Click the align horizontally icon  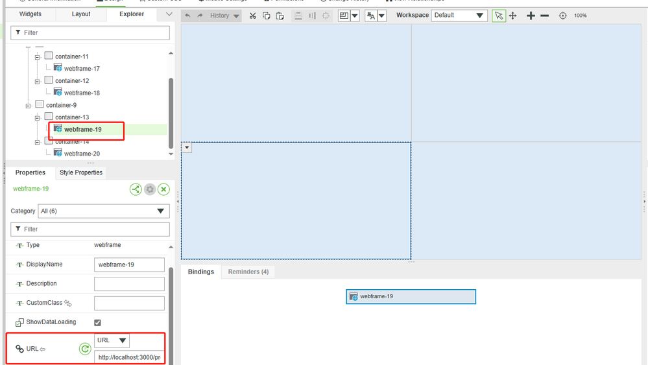click(x=312, y=16)
